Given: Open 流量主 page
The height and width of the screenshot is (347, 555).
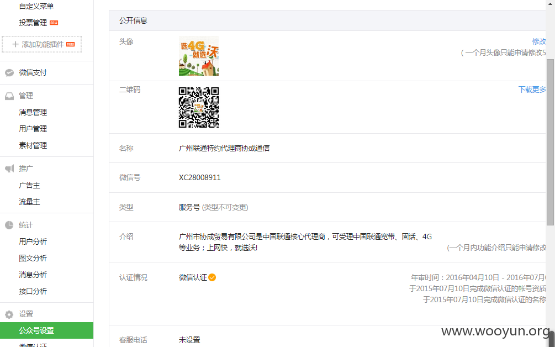Looking at the screenshot, I should pyautogui.click(x=29, y=202).
